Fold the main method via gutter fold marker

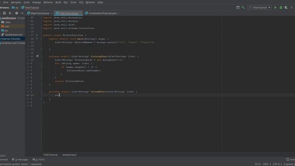(x=42, y=39)
